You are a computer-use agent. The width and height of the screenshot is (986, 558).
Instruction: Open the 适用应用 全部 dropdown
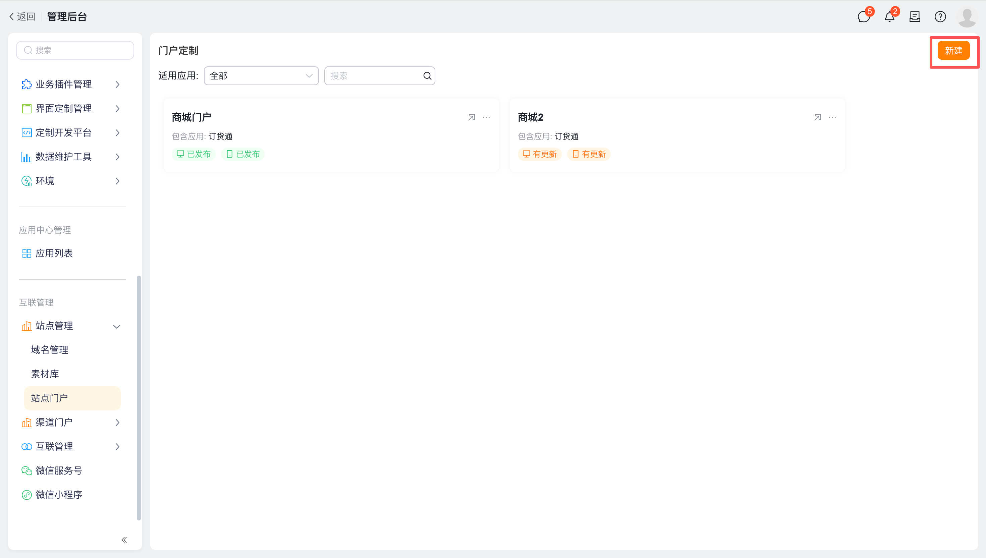click(x=261, y=76)
